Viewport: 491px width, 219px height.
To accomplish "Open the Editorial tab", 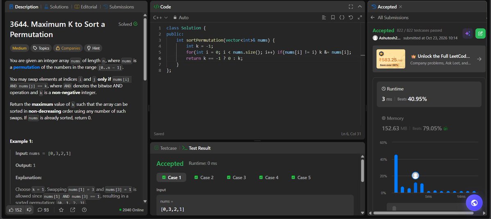I will coord(86,7).
